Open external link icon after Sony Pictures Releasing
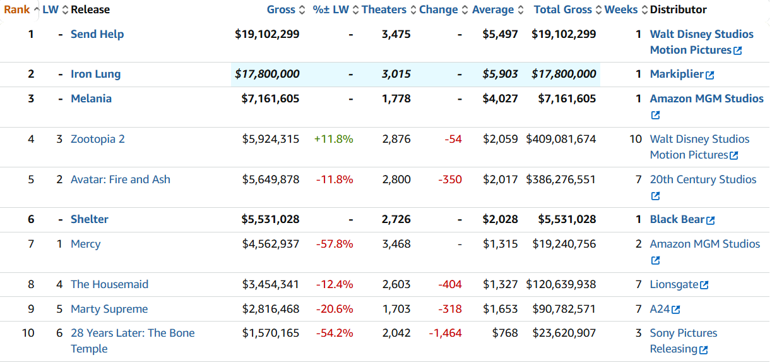Viewport: 772px width, 362px height. [x=704, y=350]
